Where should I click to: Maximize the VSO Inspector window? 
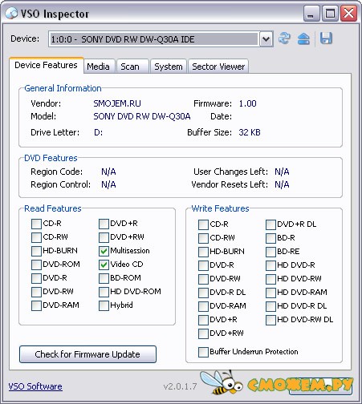[x=330, y=13]
